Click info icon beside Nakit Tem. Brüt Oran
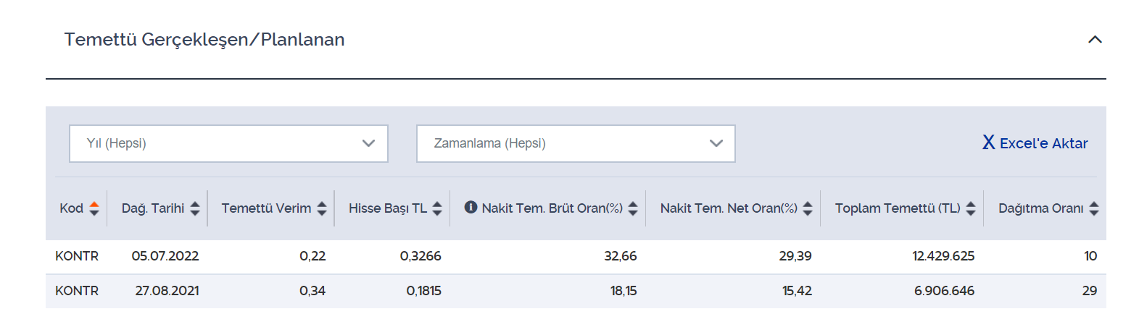Image resolution: width=1139 pixels, height=335 pixels. [471, 208]
